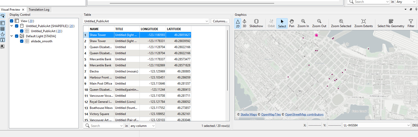
Task: Open the Stadia Maps link
Action: tap(249, 114)
